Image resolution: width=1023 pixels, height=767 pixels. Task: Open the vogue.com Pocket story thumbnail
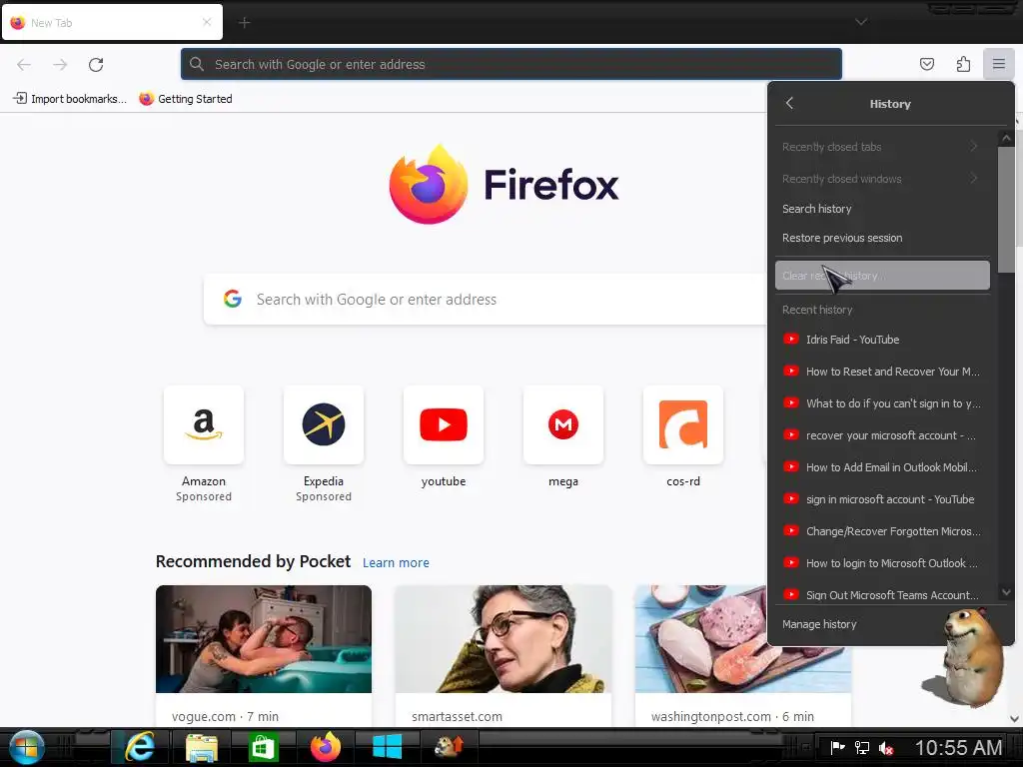point(264,639)
